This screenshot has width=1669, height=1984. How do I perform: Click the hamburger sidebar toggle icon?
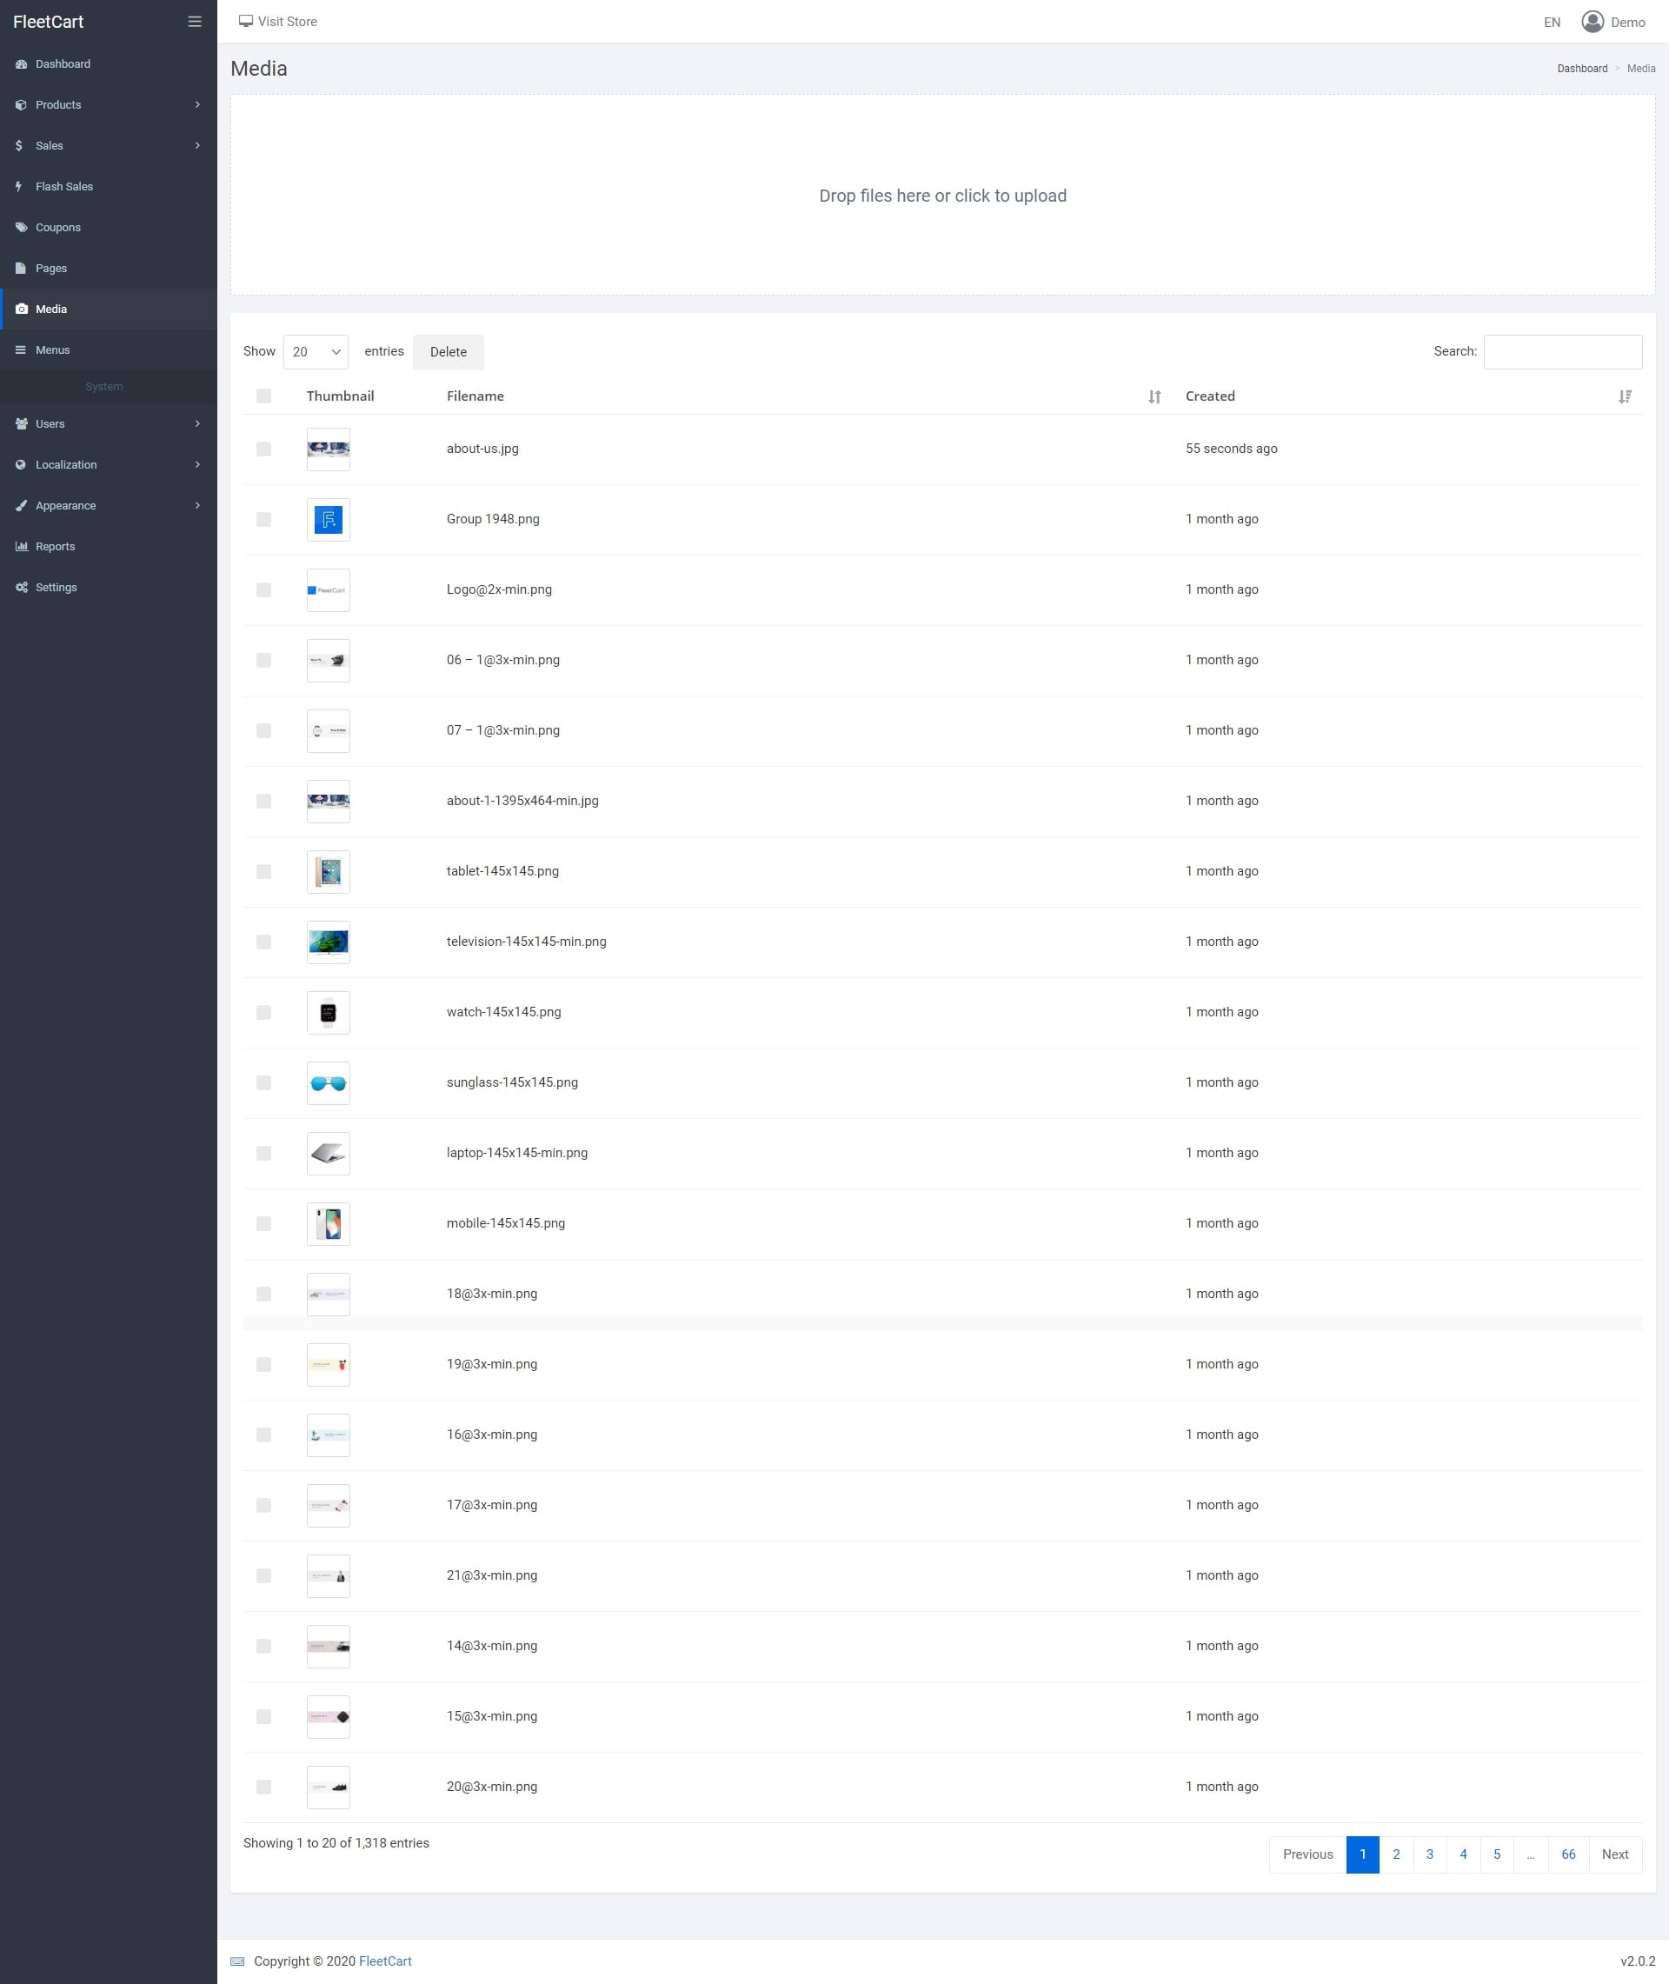195,22
